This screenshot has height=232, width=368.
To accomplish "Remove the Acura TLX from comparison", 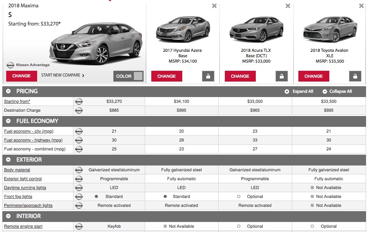I will coord(288,6).
